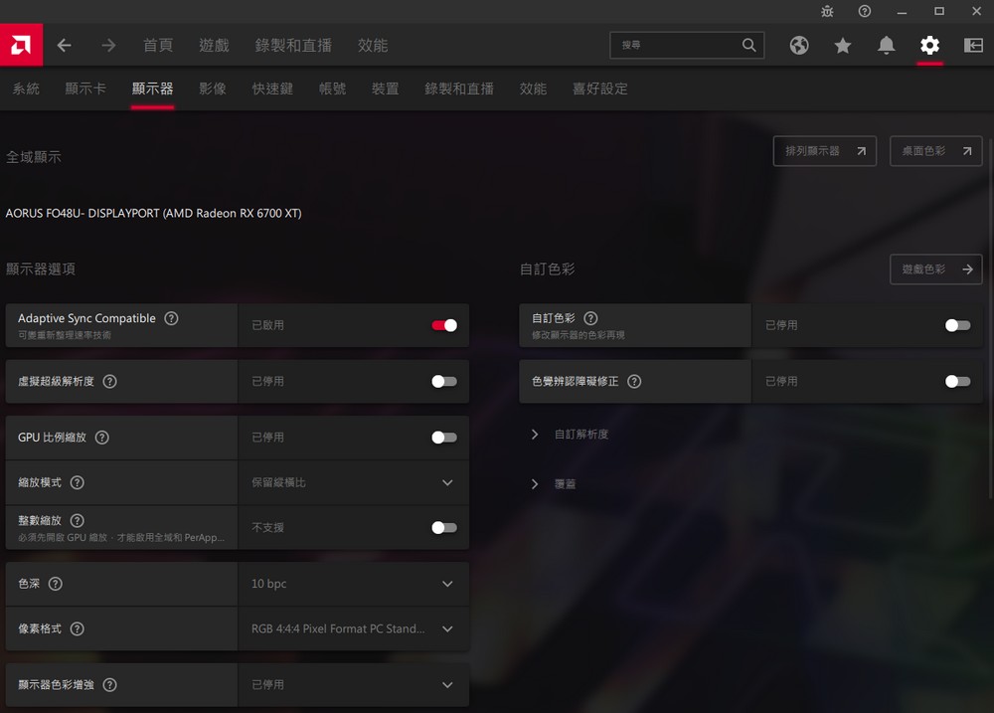Screen dimensions: 994x713
Task: Go to 首頁 in top navigation
Action: [x=158, y=45]
